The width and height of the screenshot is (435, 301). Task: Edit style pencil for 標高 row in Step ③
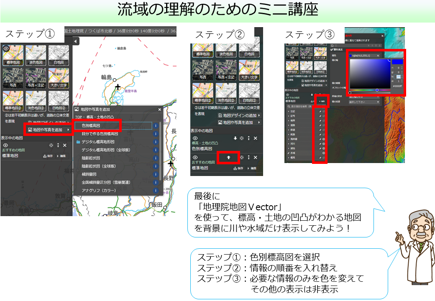tap(320, 158)
